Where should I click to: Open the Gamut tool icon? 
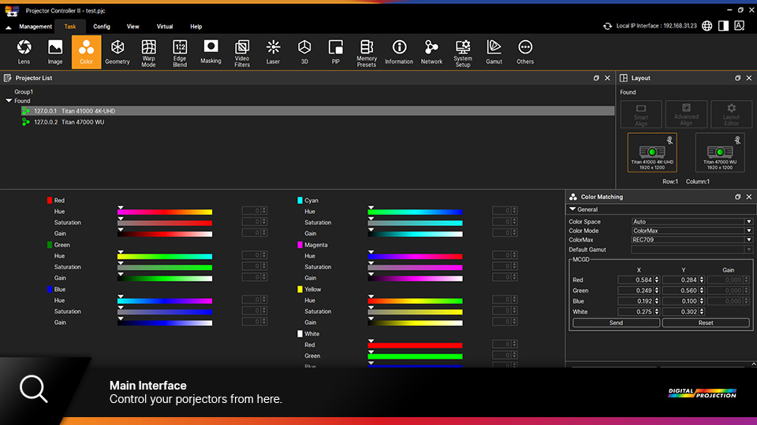(x=494, y=52)
